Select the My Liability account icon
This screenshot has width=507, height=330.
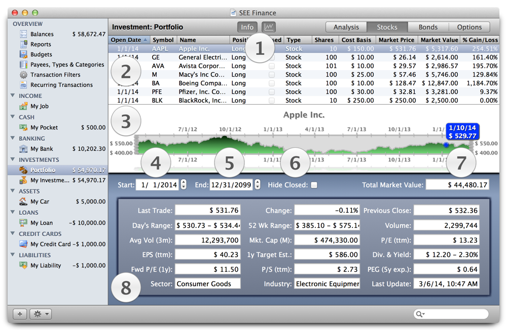pyautogui.click(x=23, y=265)
